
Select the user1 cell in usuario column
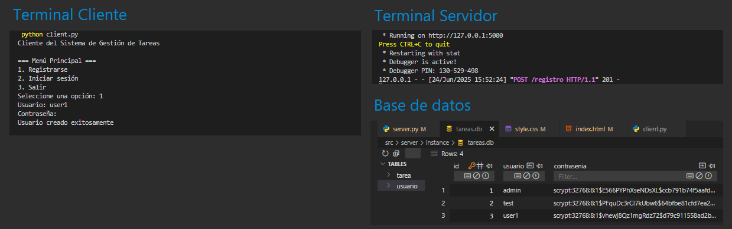[x=523, y=215]
